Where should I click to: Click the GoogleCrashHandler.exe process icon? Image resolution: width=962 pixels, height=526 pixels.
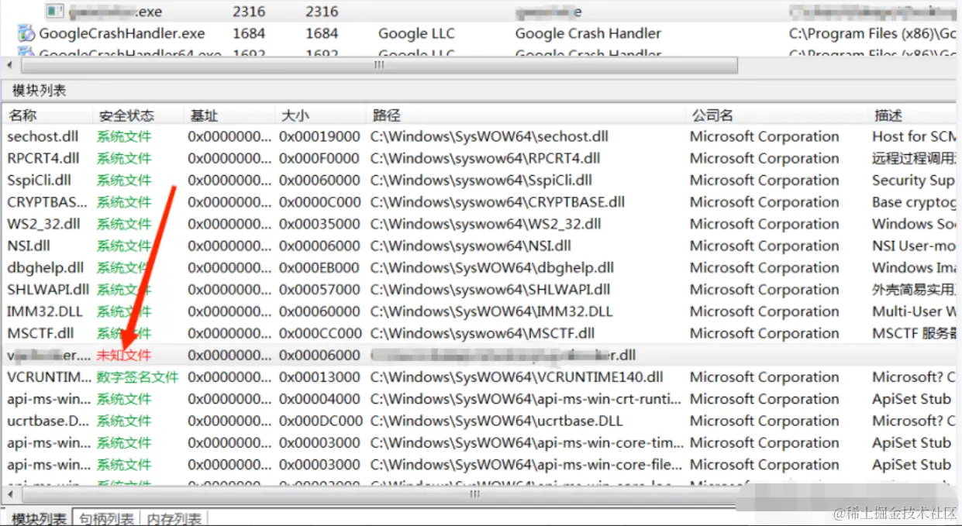tap(26, 33)
